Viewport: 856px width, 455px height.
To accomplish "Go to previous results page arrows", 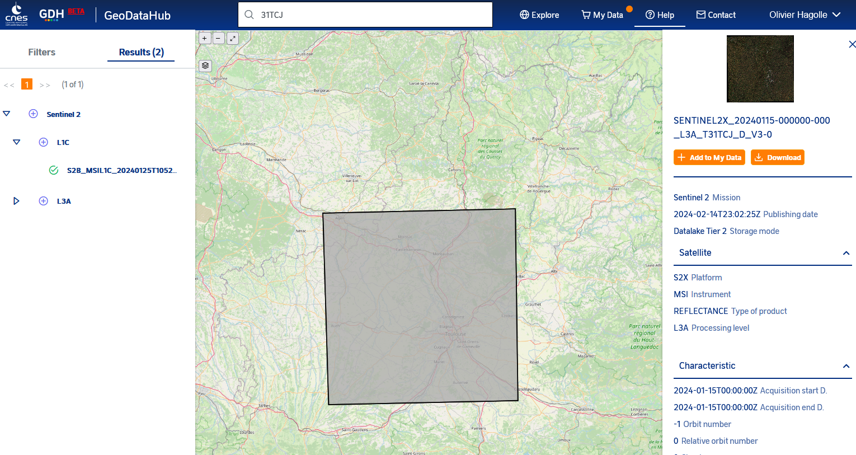I will point(9,85).
